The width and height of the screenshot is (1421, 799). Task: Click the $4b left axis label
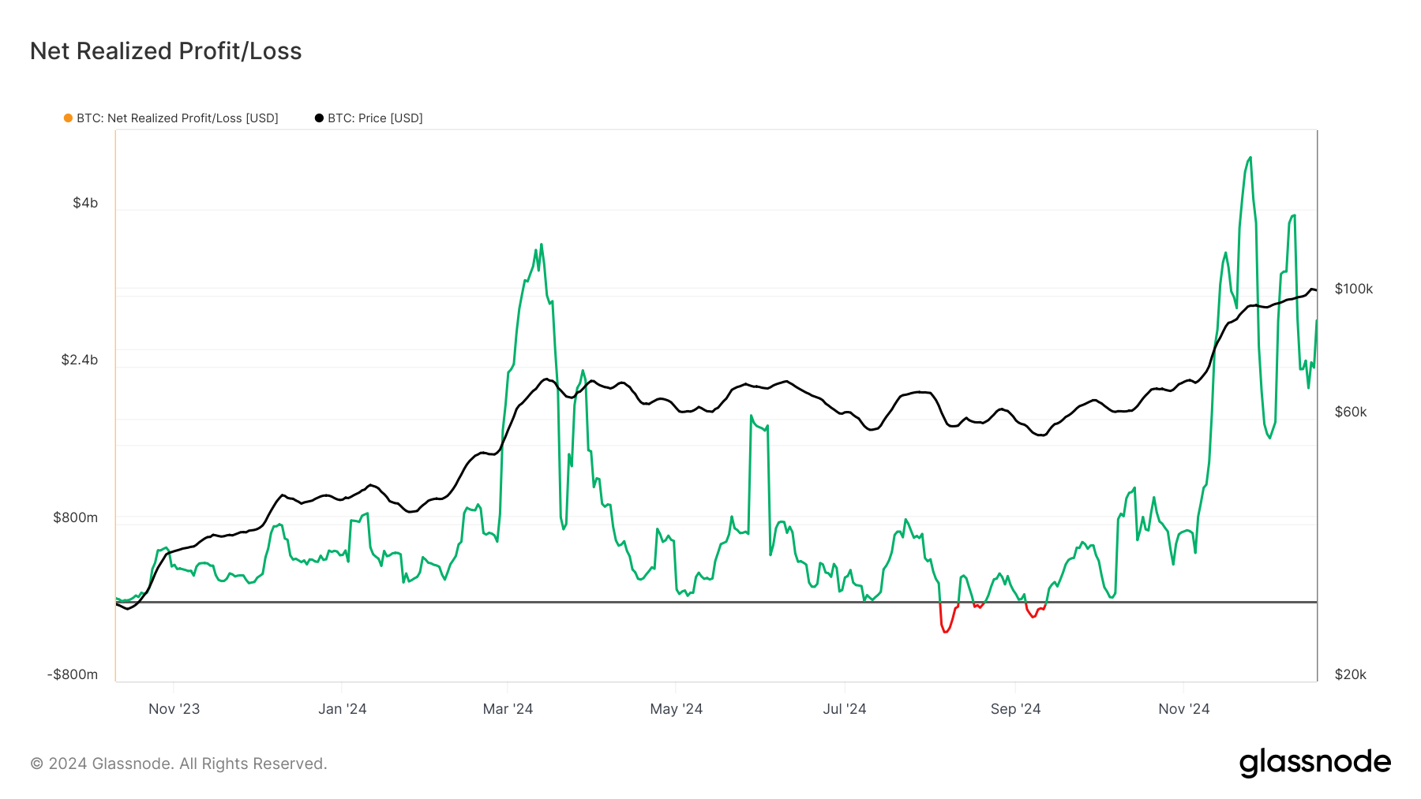point(85,203)
